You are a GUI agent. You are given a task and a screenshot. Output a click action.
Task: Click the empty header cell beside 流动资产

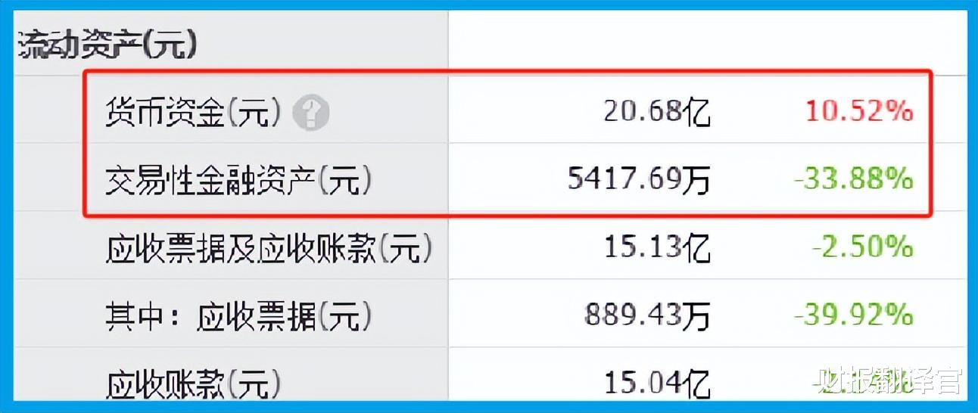(707, 45)
